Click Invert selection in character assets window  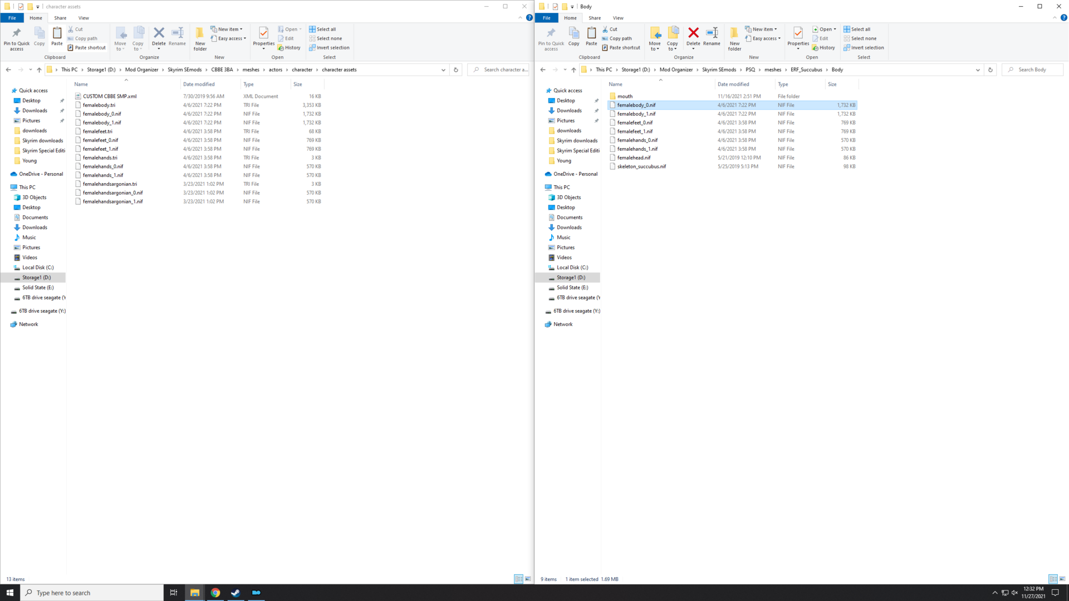point(329,47)
